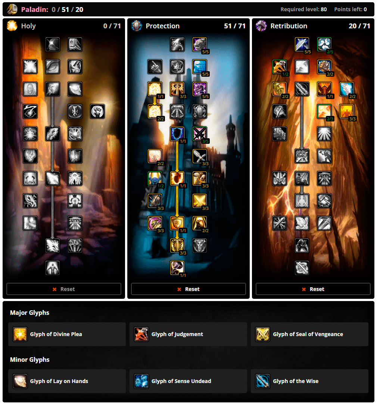Click the Divine Intellect talent in Holy tree
The width and height of the screenshot is (377, 405).
point(53,67)
